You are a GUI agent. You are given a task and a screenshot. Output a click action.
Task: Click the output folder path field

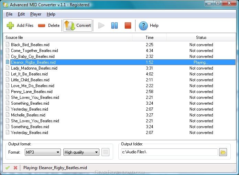tap(169, 152)
